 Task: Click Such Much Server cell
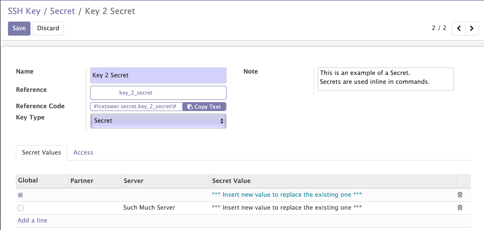149,208
